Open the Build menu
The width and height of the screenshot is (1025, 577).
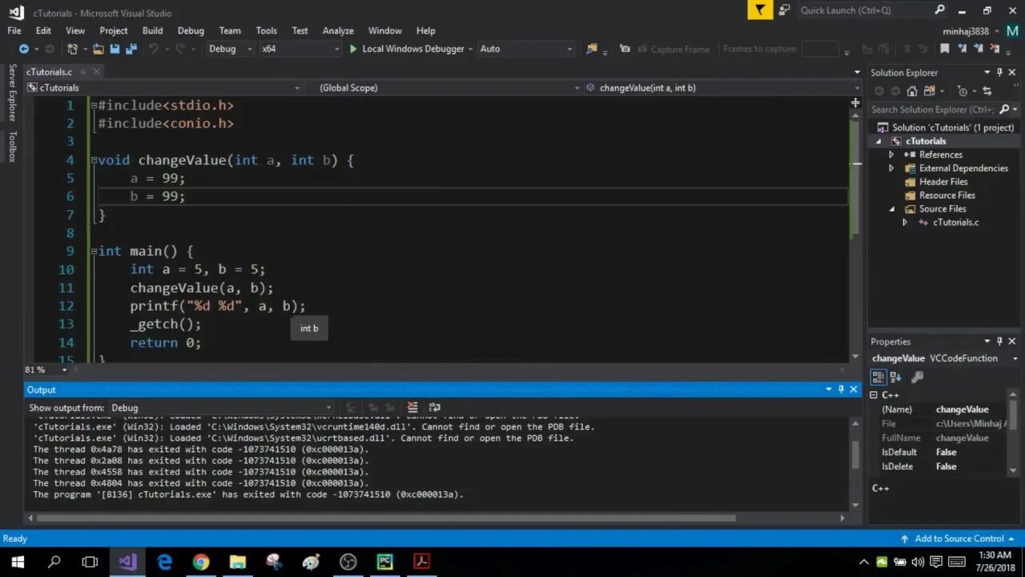(152, 30)
